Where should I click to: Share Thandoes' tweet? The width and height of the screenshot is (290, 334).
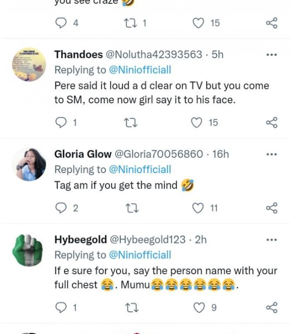pos(272,123)
